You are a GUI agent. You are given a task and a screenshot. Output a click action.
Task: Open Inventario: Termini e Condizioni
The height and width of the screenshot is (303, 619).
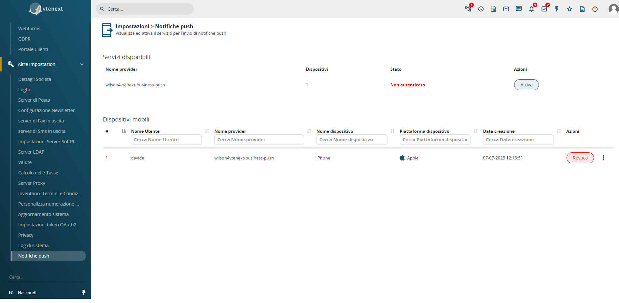(50, 194)
